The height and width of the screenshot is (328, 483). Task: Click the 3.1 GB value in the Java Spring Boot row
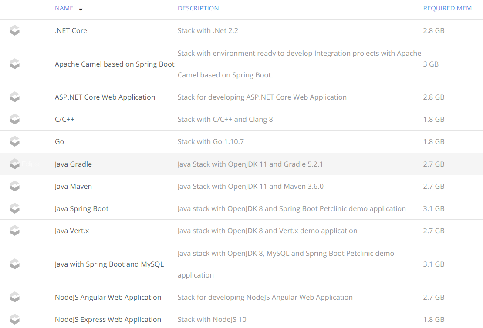[x=434, y=209]
